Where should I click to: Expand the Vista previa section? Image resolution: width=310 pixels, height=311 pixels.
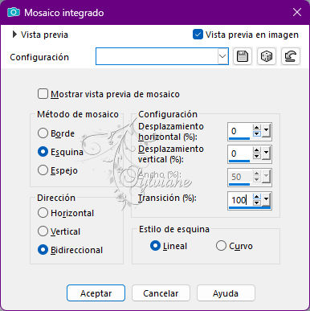click(14, 35)
